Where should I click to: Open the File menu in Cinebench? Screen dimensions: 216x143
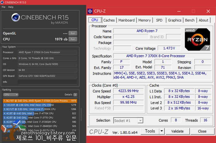(3, 7)
